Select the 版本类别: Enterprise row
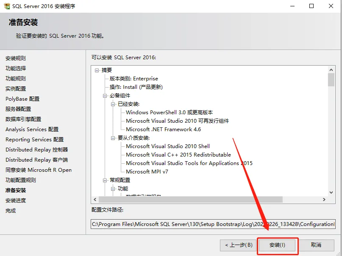342x256 pixels. (133, 79)
